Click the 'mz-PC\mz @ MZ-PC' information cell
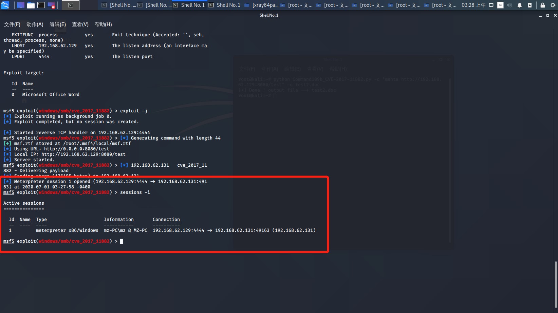The image size is (558, 313). point(126,230)
